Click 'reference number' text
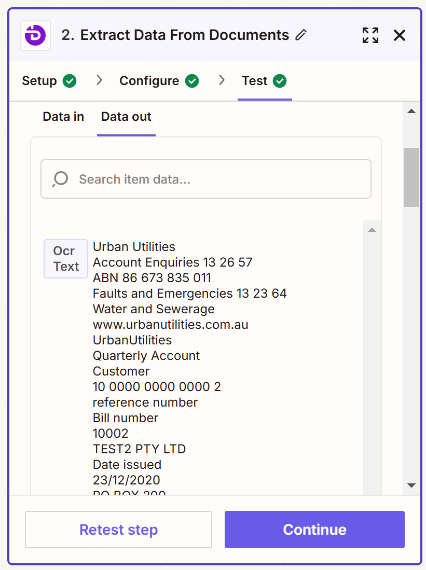This screenshot has height=570, width=426. 145,402
